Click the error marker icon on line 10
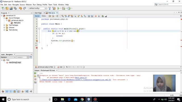The width and height of the screenshot is (182, 102). (37, 41)
